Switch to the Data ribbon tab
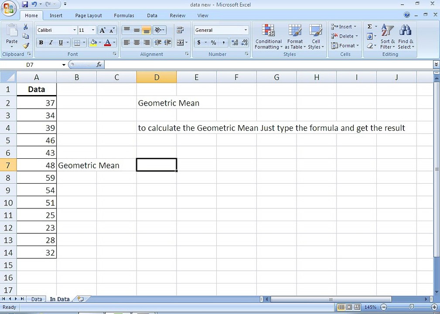Screen dimensions: 440x314 coord(152,16)
